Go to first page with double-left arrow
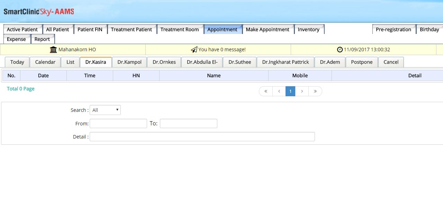The height and width of the screenshot is (214, 443). click(266, 91)
